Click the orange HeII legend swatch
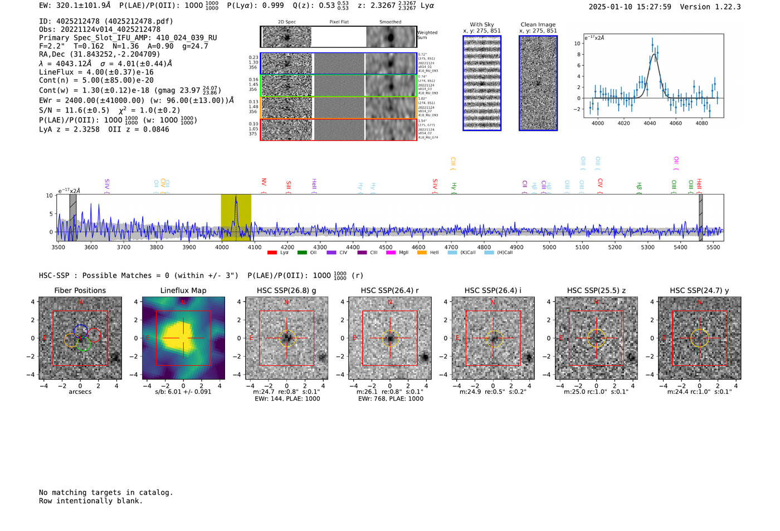This screenshot has width=780, height=531. tap(422, 253)
